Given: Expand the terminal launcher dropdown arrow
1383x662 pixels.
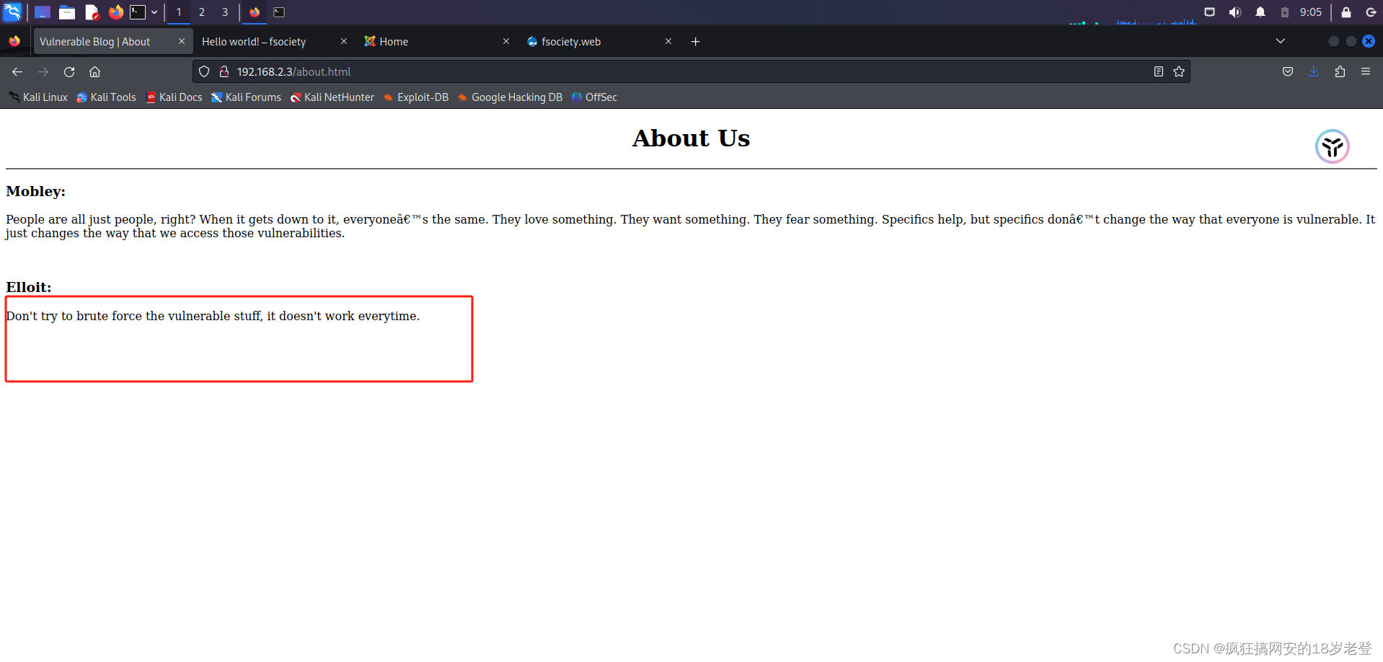Looking at the screenshot, I should tap(154, 12).
